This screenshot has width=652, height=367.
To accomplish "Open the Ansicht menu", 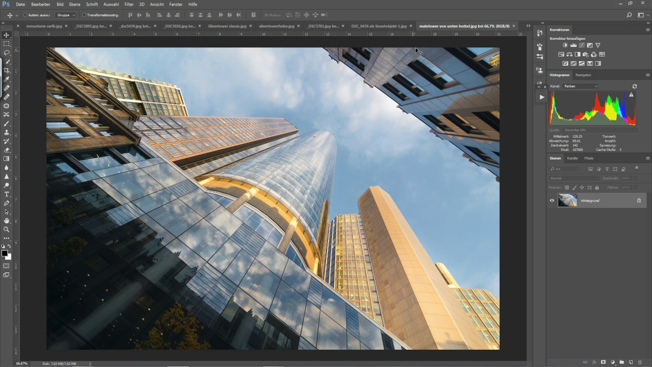I will pyautogui.click(x=157, y=4).
